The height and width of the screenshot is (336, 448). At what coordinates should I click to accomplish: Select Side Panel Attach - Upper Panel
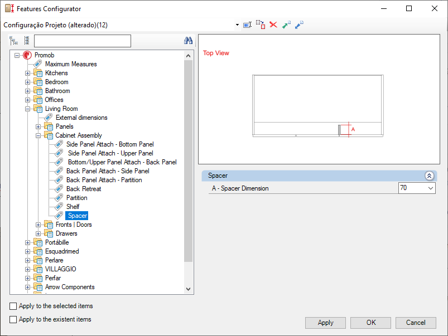[x=110, y=153]
